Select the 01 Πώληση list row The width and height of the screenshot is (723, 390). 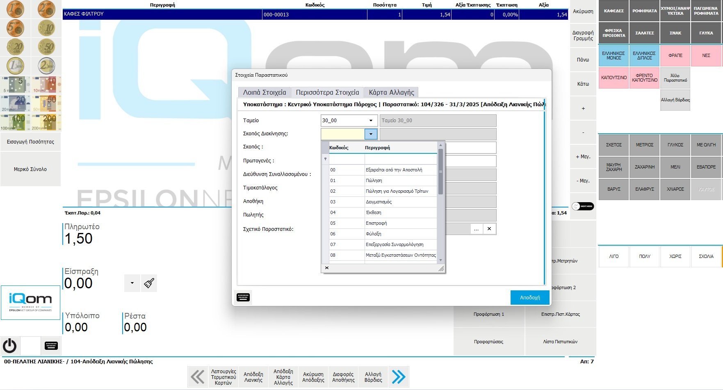(383, 180)
